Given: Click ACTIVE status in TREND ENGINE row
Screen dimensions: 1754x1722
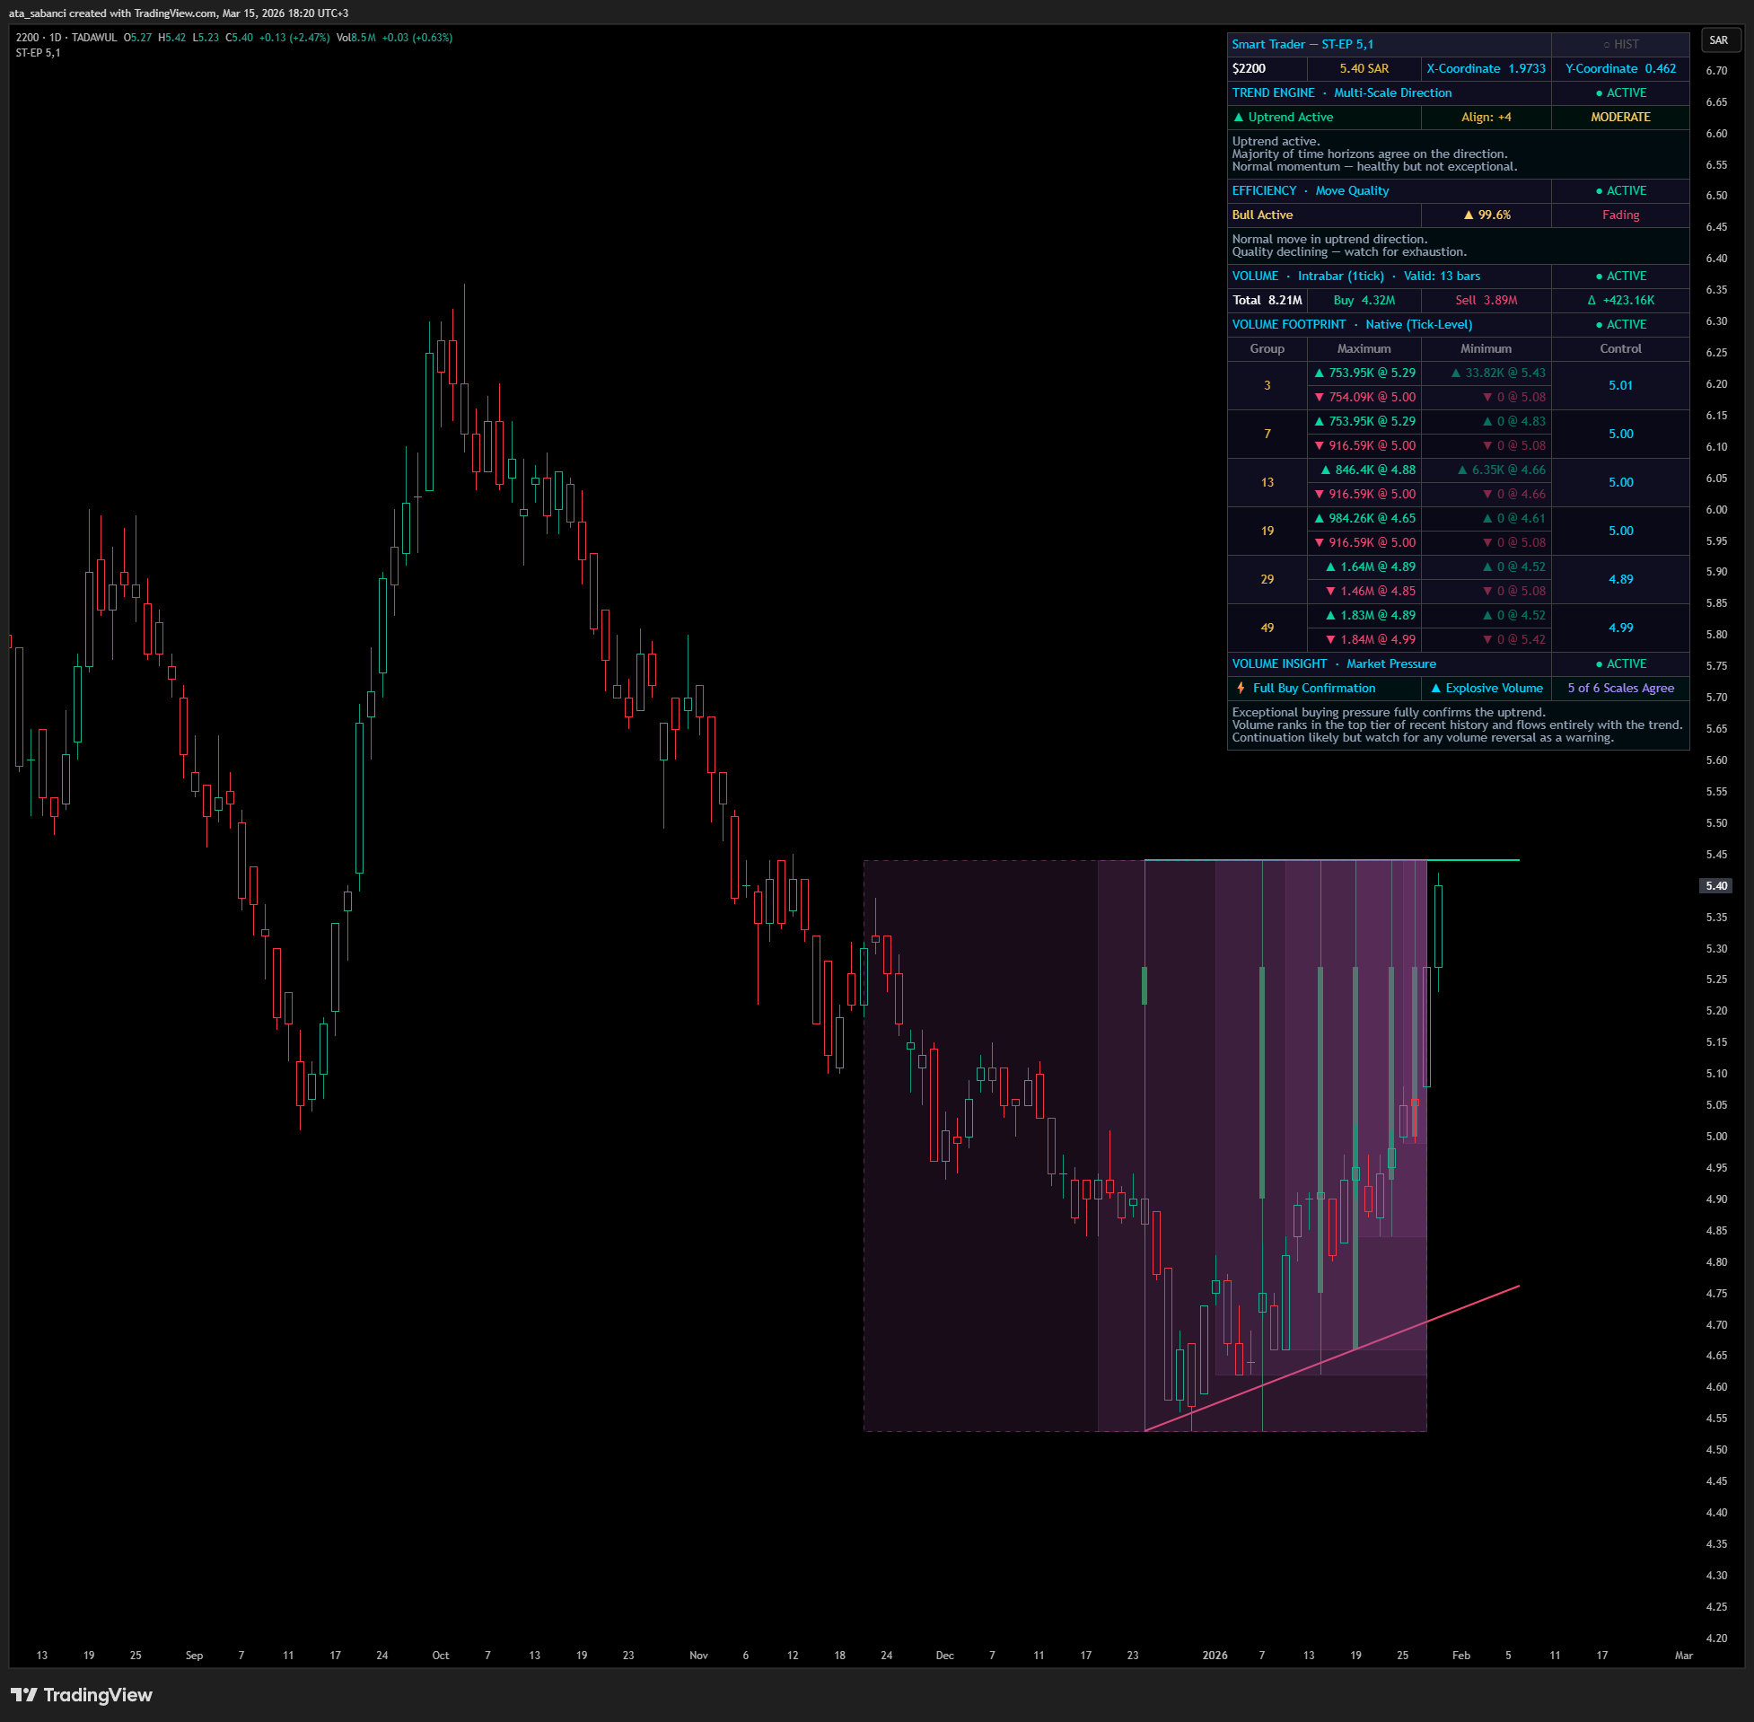Looking at the screenshot, I should tap(1620, 93).
